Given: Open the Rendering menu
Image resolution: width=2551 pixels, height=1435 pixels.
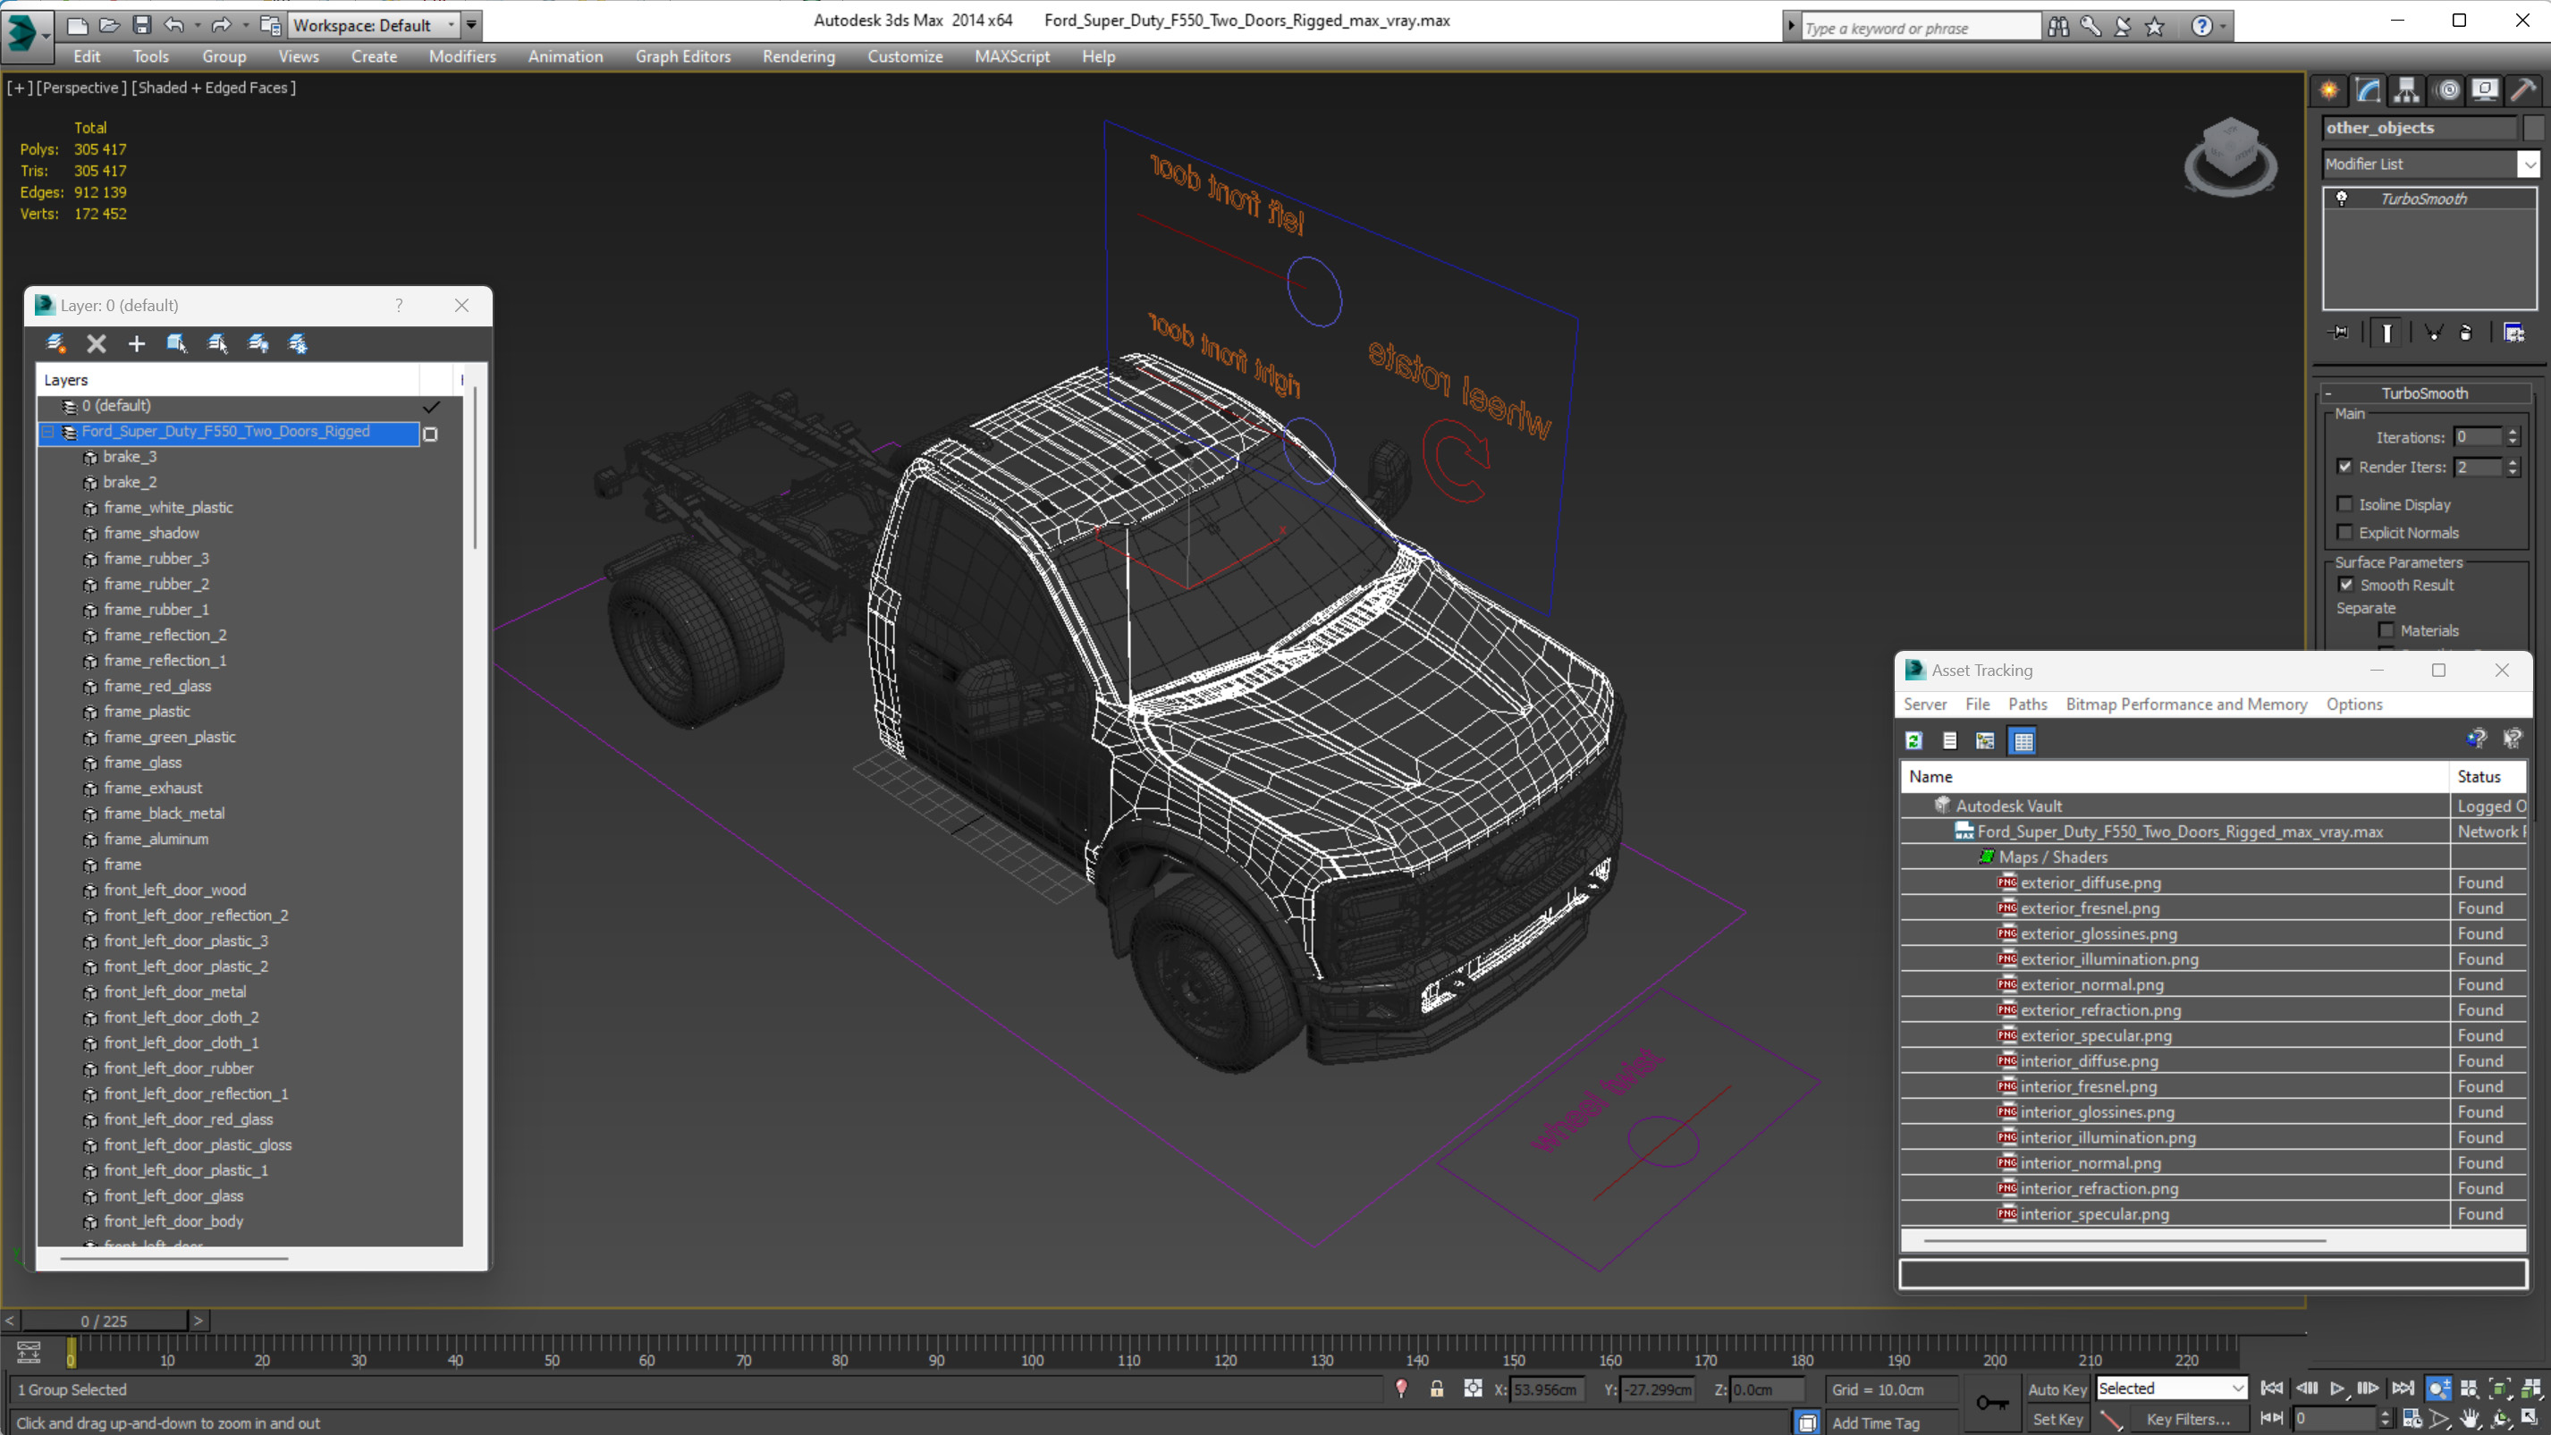Looking at the screenshot, I should tap(798, 56).
